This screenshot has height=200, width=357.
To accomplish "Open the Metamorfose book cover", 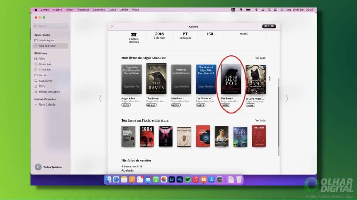I will (x=184, y=137).
